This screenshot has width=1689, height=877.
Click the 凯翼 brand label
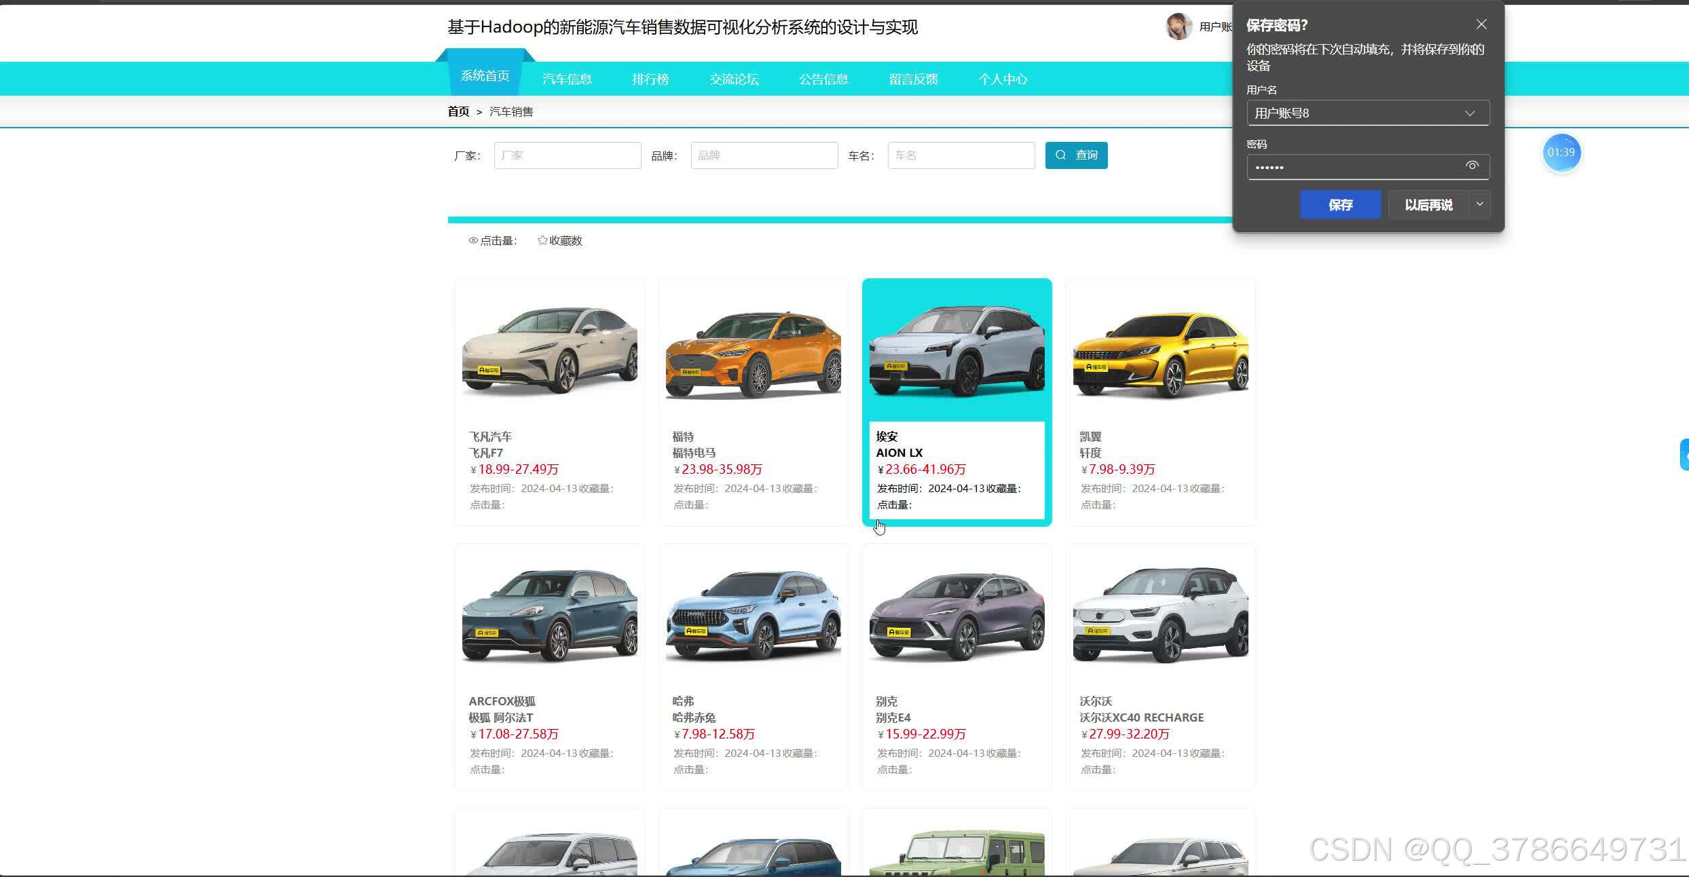(x=1090, y=436)
